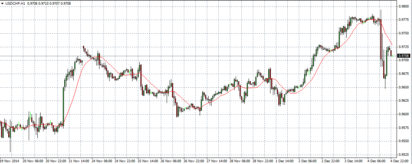Image resolution: width=412 pixels, height=164 pixels.
Task: Click the 0.9775 price axis label
Action: pos(403,20)
